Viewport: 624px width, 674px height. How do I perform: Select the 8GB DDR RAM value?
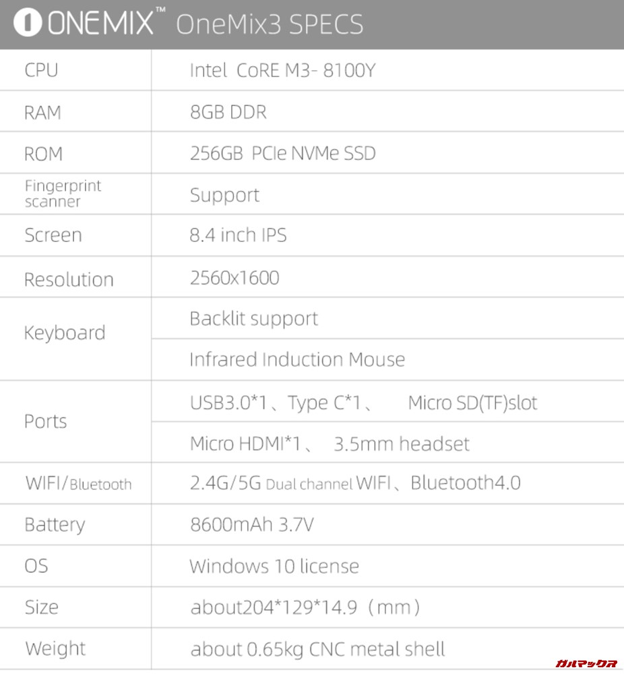[228, 112]
